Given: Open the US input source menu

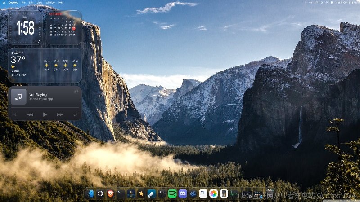Looking at the screenshot, I should click(316, 3).
